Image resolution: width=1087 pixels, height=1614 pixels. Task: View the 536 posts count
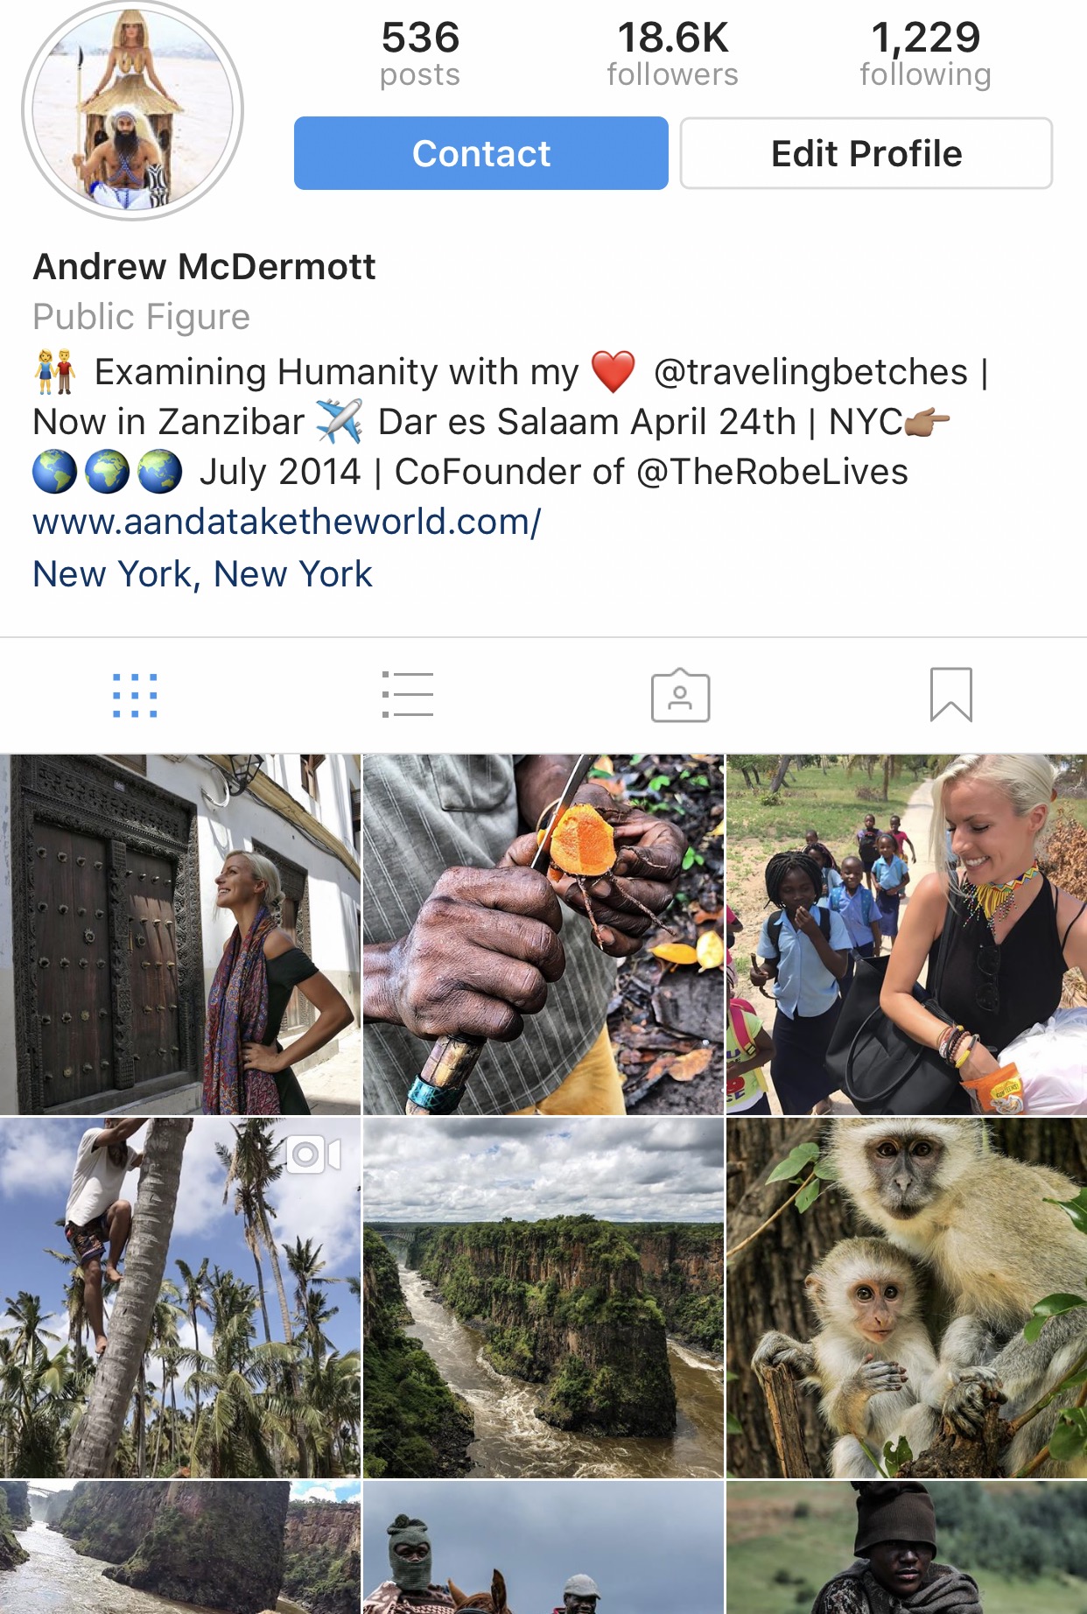coord(420,53)
